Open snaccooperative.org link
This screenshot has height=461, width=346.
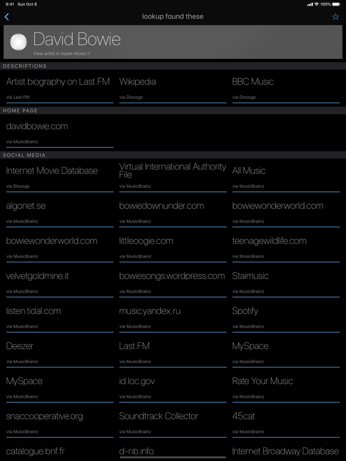tap(59, 423)
